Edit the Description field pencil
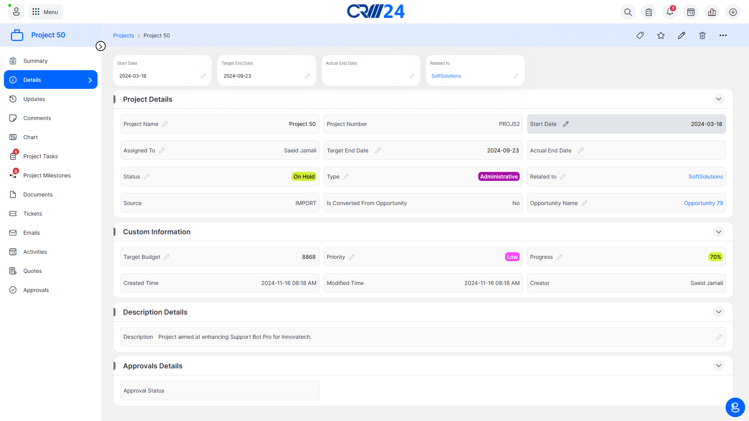The height and width of the screenshot is (421, 749). [x=719, y=337]
